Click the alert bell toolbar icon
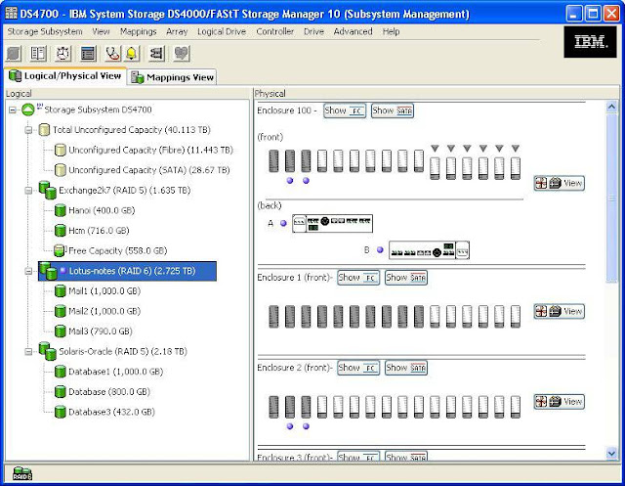This screenshot has width=625, height=486. click(x=132, y=54)
